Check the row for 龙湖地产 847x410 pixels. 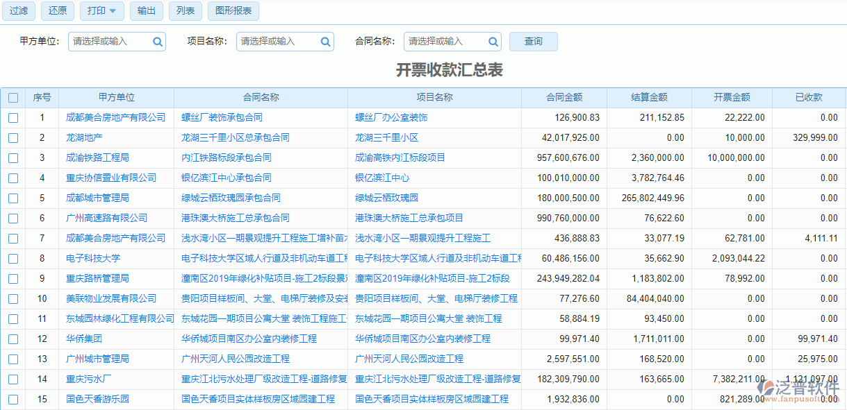pyautogui.click(x=13, y=137)
